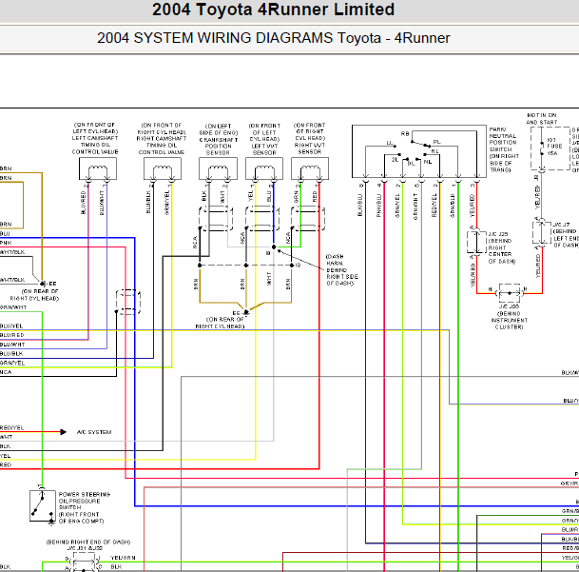Click the "2004 SYSTEM WIRING DIAGRAMS Toyota - 4Runner" heading
Viewport: 579px width, 572px height.
[x=274, y=38]
